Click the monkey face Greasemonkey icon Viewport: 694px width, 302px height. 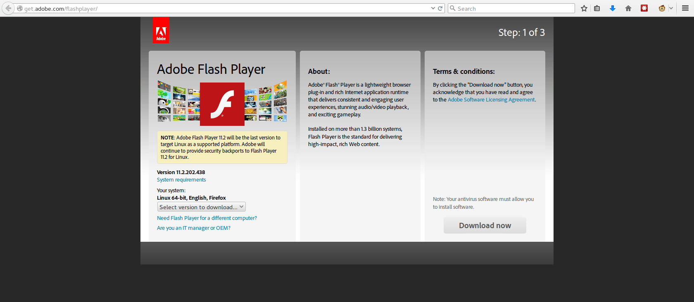click(662, 8)
